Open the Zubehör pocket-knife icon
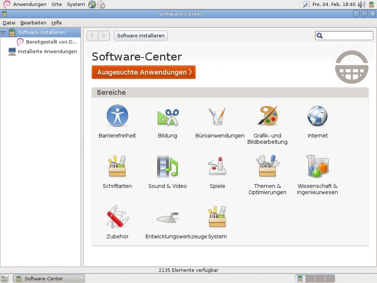The height and width of the screenshot is (283, 377). pos(117,217)
